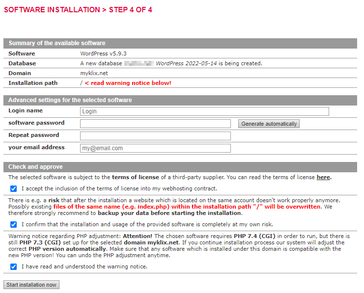364x293 pixels.
Task: Click the bold 'PHP version automatically' text
Action: [67, 249]
